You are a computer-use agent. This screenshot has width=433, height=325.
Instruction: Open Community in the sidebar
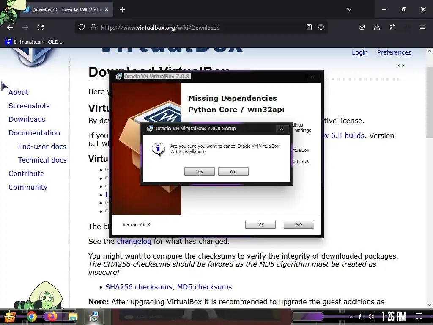pos(28,187)
